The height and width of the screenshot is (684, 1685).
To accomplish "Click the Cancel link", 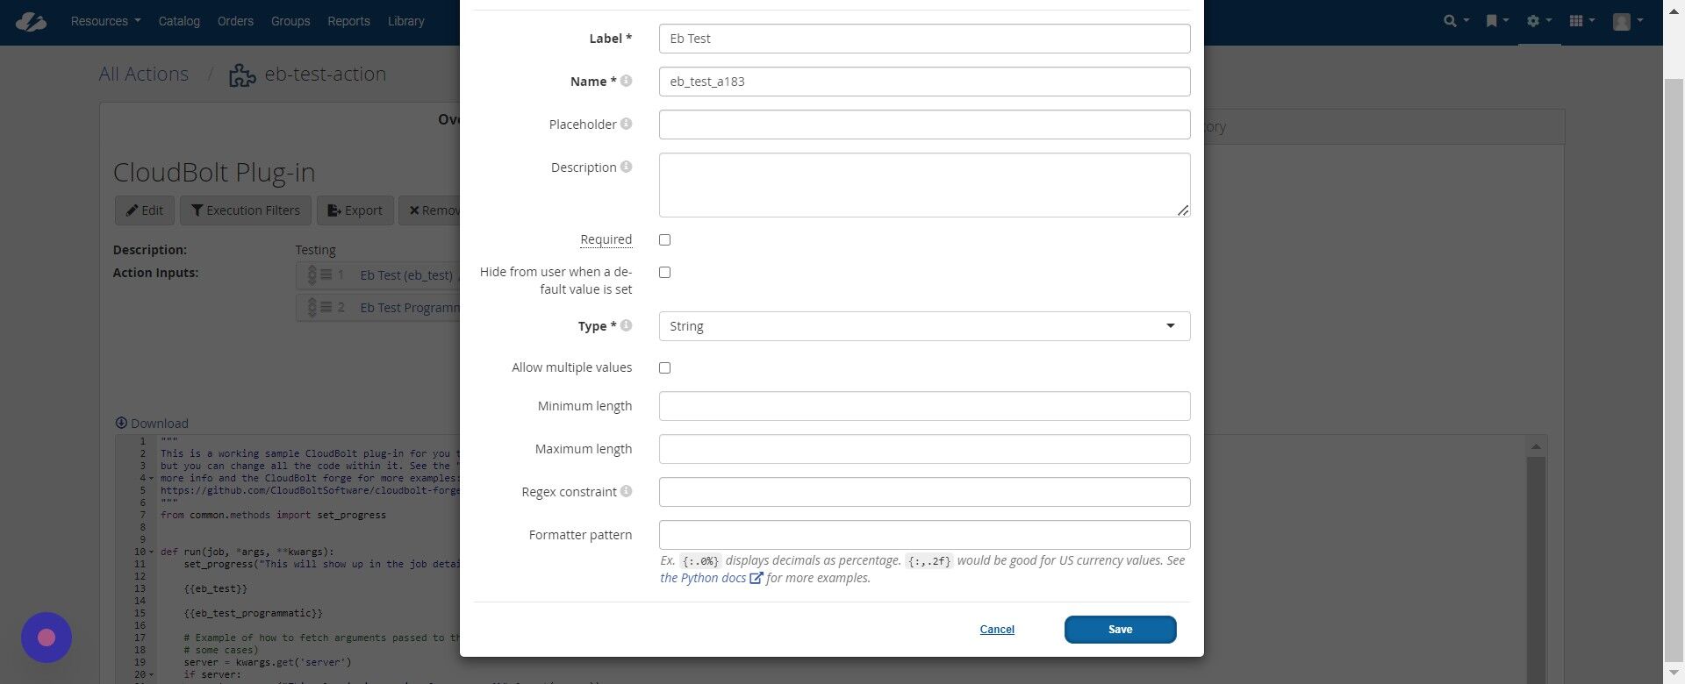I will point(997,630).
